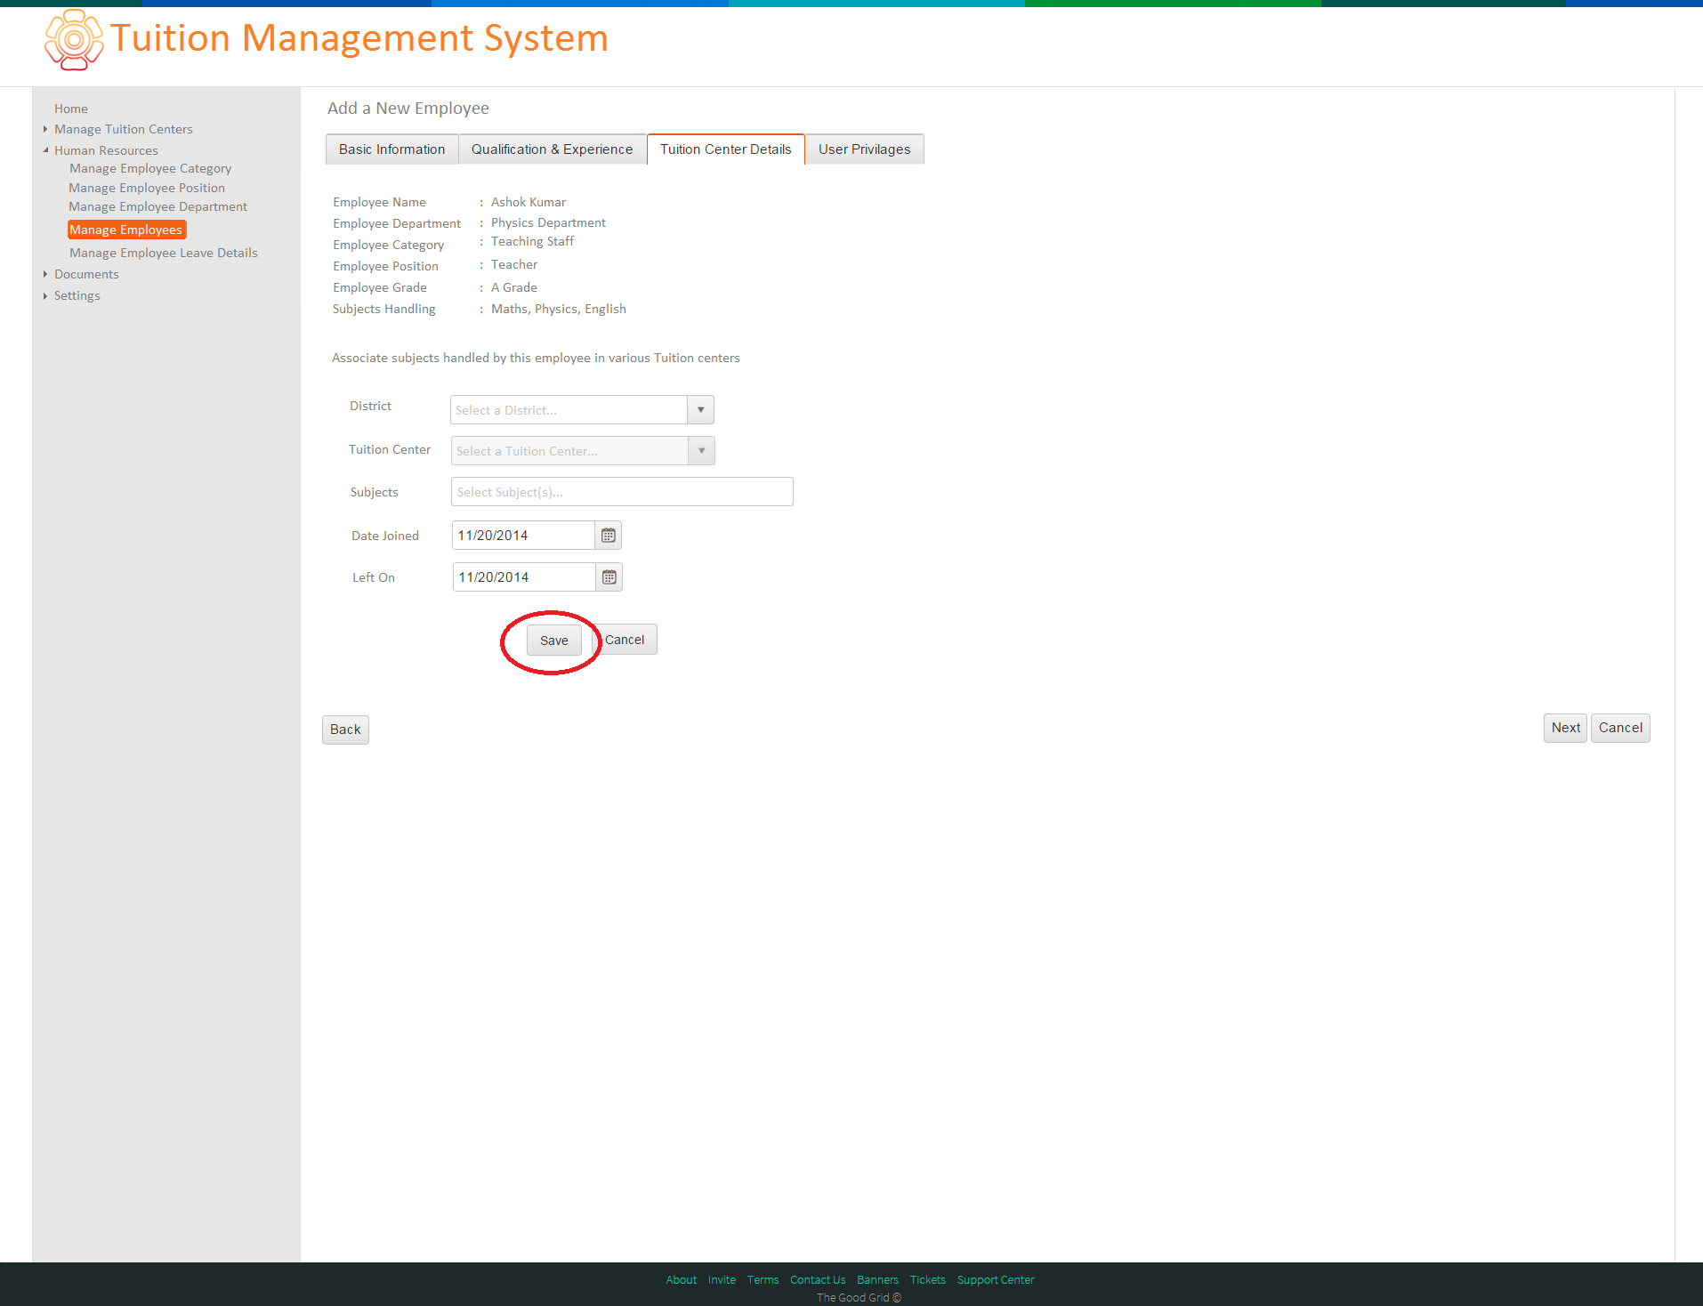This screenshot has height=1306, width=1703.
Task: Click in the Select Subject(s) field
Action: coord(622,492)
